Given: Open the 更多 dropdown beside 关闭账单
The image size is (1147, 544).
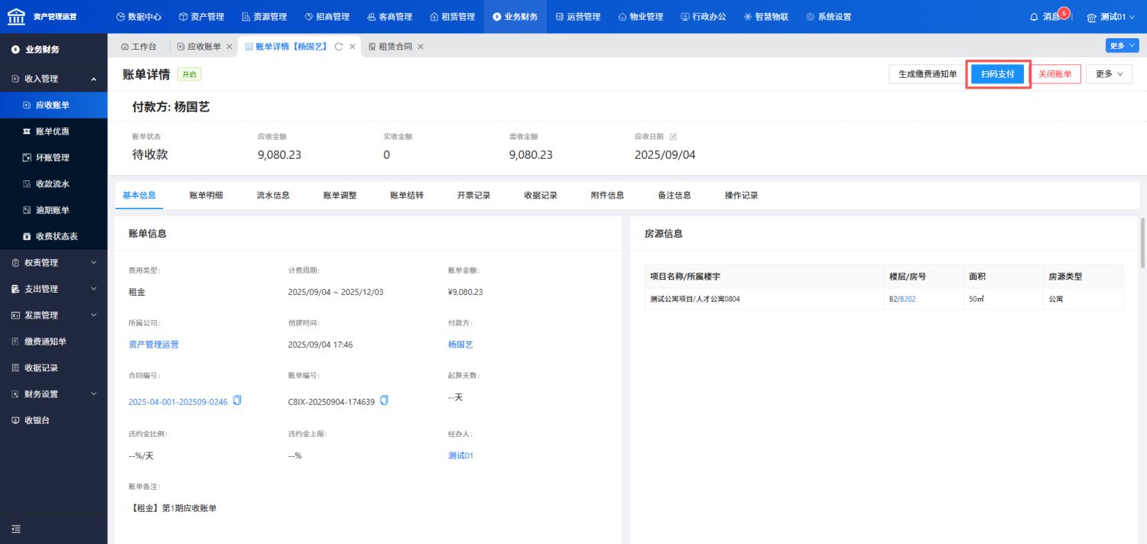Looking at the screenshot, I should point(1110,74).
